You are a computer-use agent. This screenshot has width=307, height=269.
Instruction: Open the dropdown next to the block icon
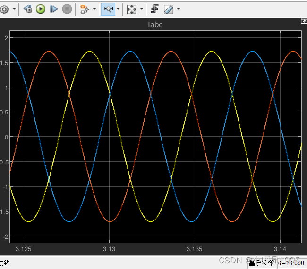coord(94,9)
